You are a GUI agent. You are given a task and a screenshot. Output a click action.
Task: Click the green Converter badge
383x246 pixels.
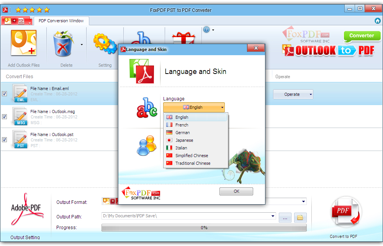tap(362, 36)
